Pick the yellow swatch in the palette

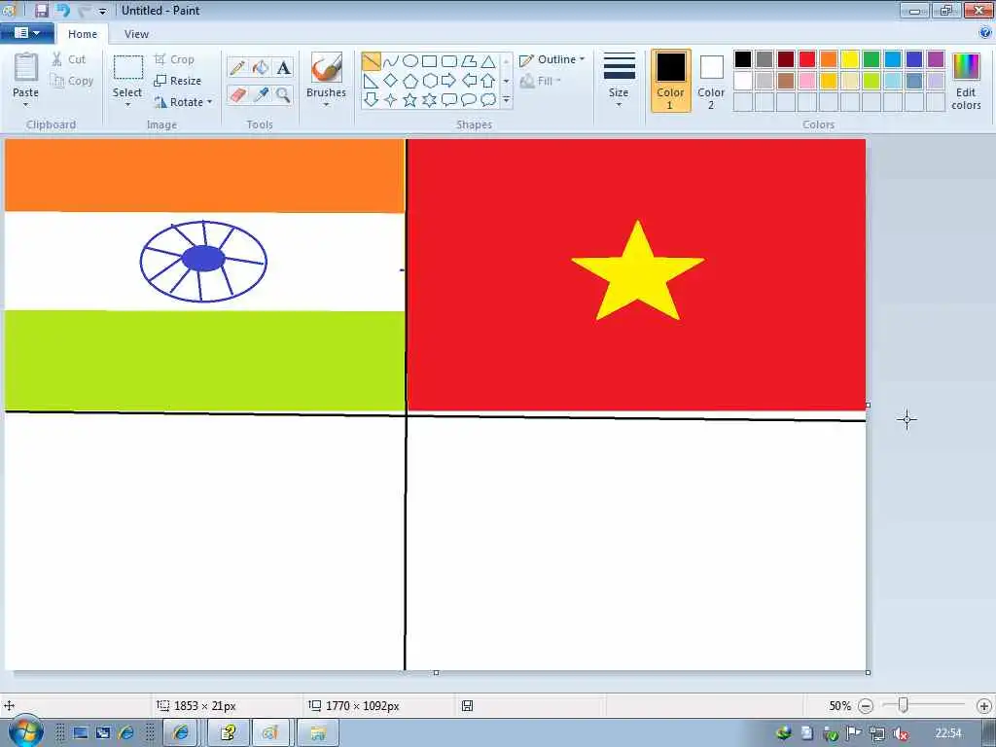pos(850,59)
